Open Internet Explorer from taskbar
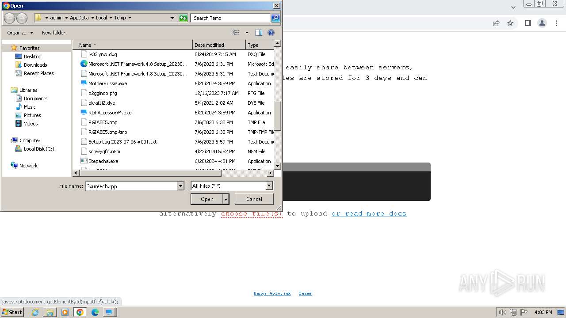 tap(35, 312)
